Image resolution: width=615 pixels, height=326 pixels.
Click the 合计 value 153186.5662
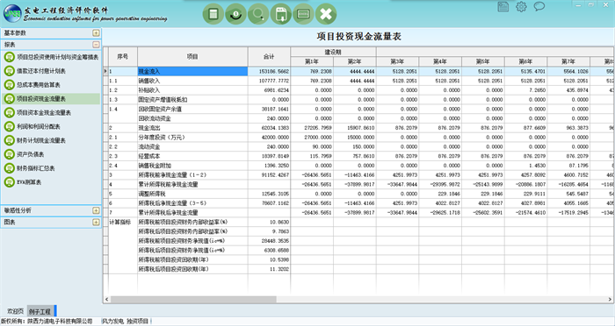tap(274, 72)
